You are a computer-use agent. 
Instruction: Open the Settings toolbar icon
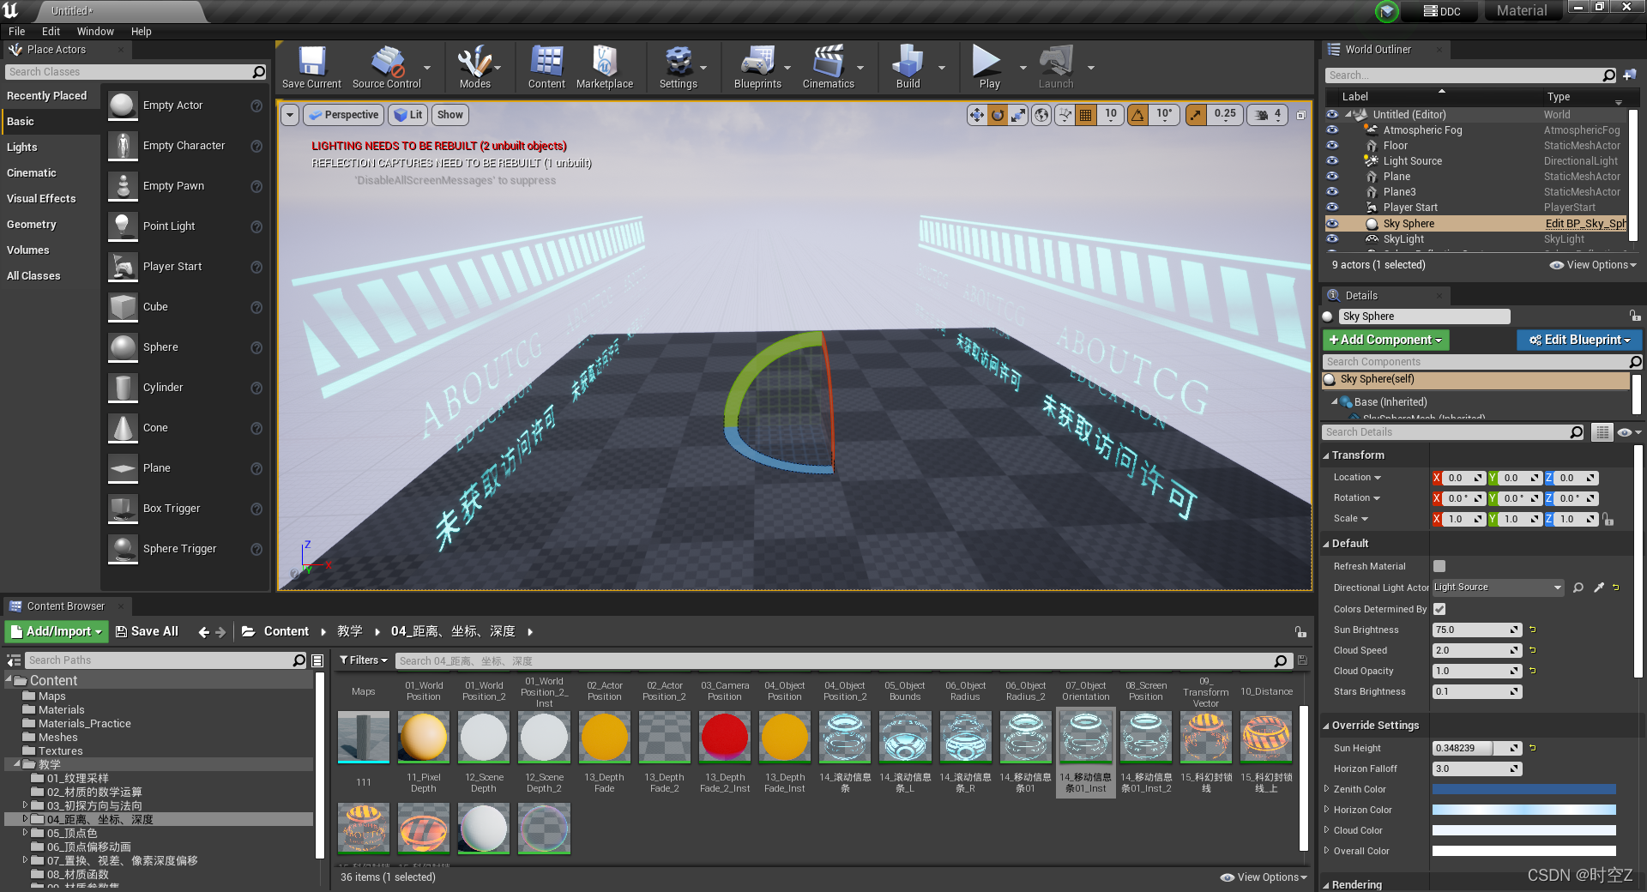(x=678, y=67)
